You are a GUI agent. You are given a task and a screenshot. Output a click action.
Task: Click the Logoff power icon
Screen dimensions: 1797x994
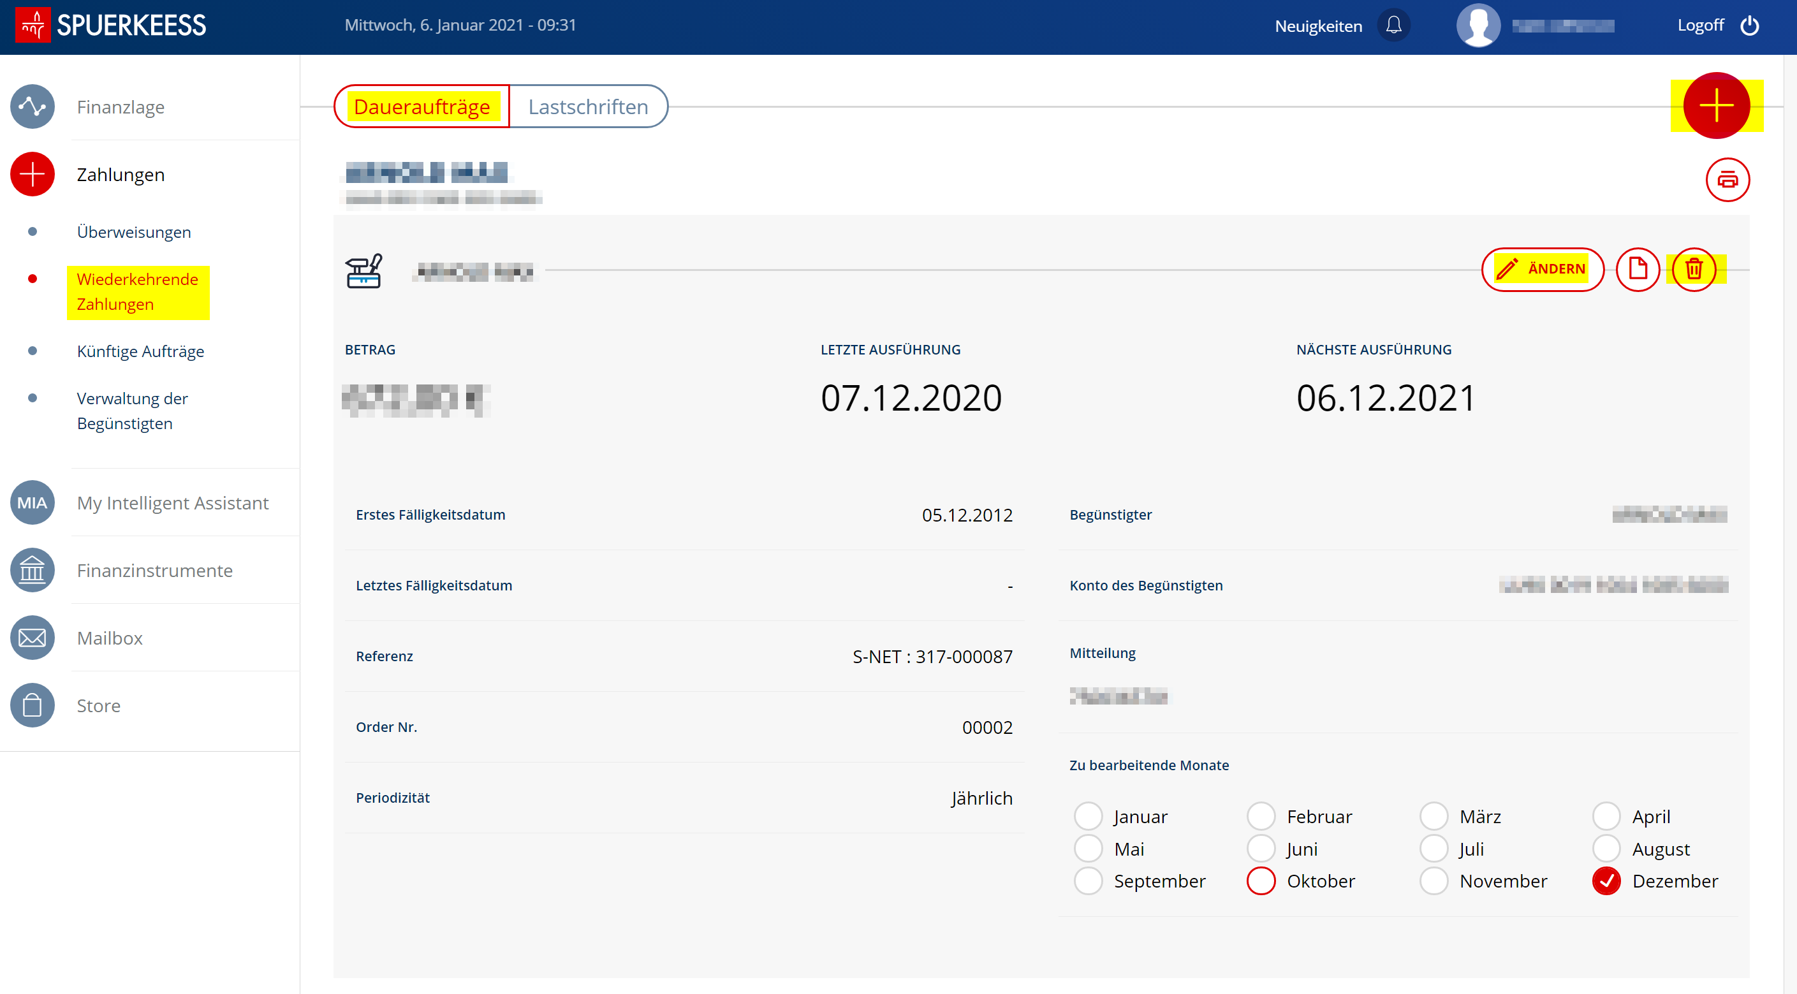pos(1749,26)
